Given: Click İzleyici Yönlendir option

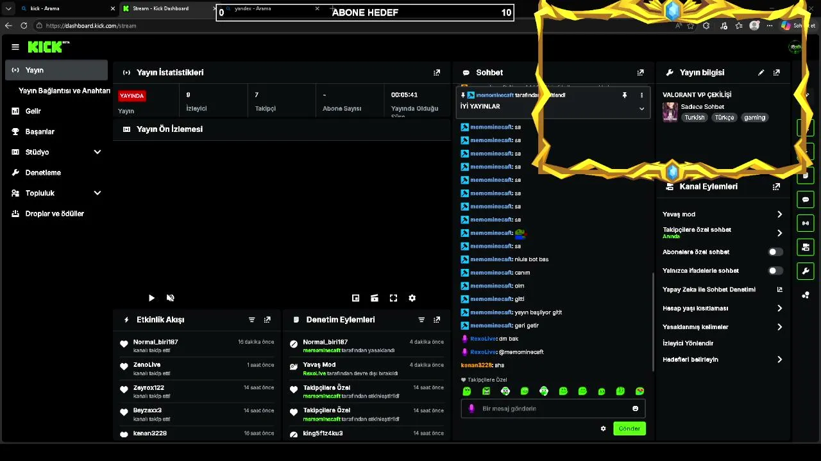Looking at the screenshot, I should [688, 343].
